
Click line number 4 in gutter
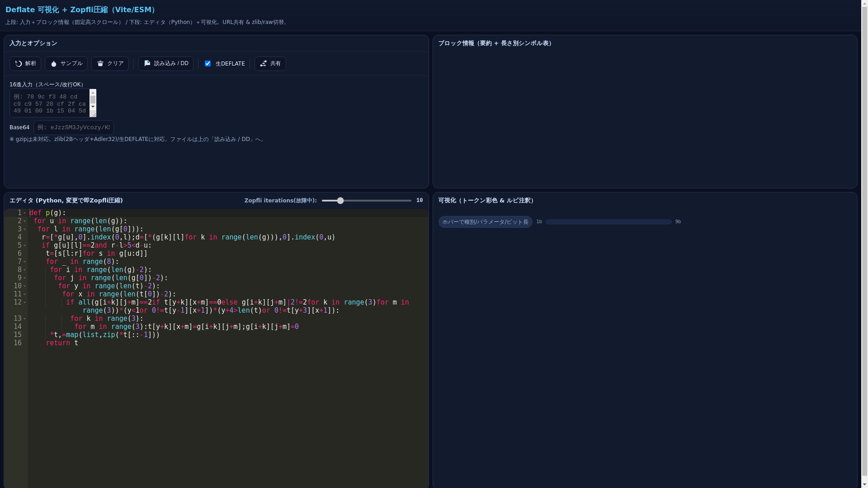tap(19, 237)
